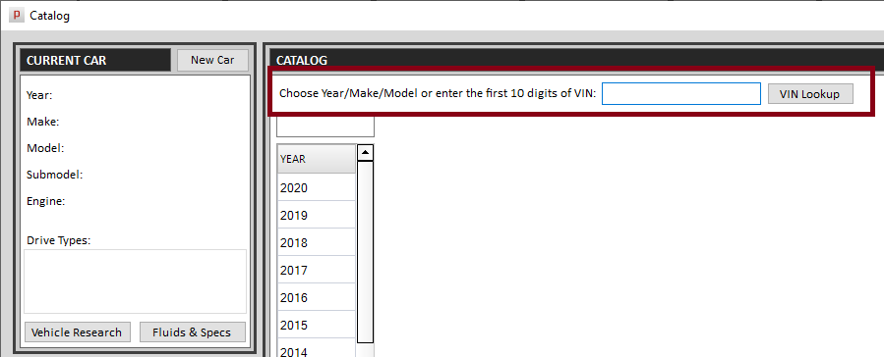
Task: Click the YEAR column header
Action: coord(317,159)
